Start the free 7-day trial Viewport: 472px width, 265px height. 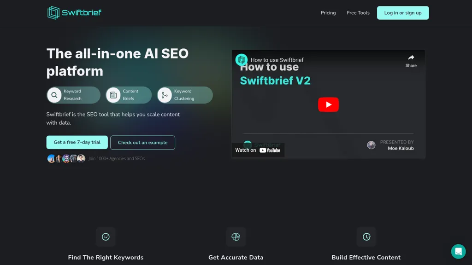coord(77,143)
